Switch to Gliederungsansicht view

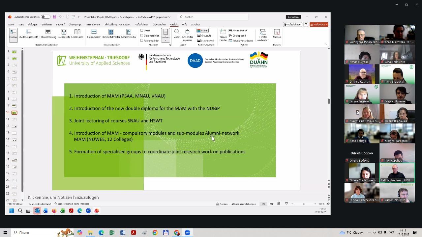click(28, 34)
